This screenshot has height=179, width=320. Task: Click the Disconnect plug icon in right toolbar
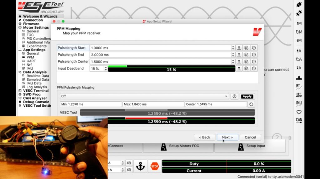point(299,13)
